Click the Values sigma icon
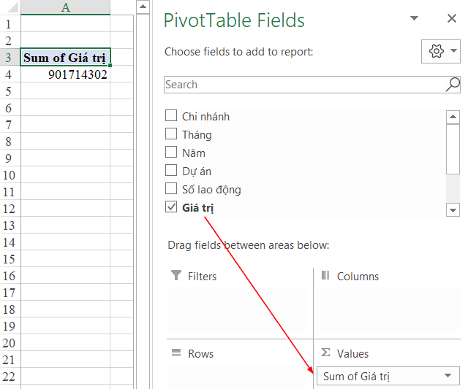Screen dimensions: 468x389 325,353
